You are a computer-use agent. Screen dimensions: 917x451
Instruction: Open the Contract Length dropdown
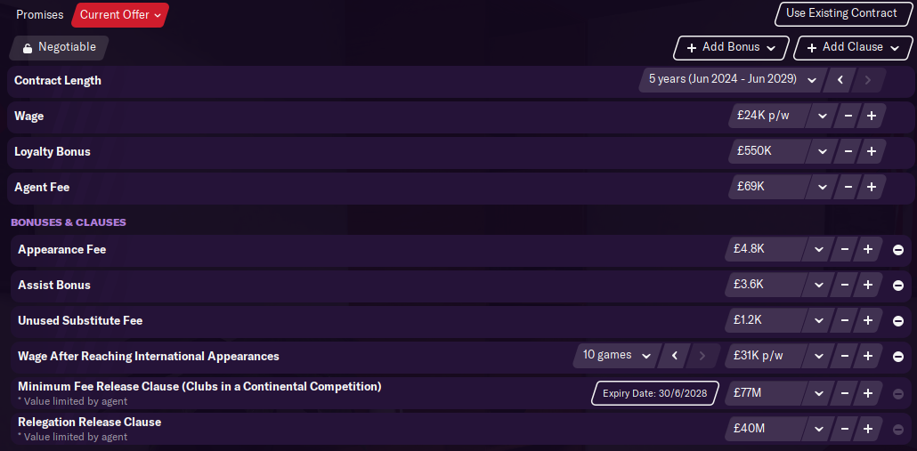point(733,80)
